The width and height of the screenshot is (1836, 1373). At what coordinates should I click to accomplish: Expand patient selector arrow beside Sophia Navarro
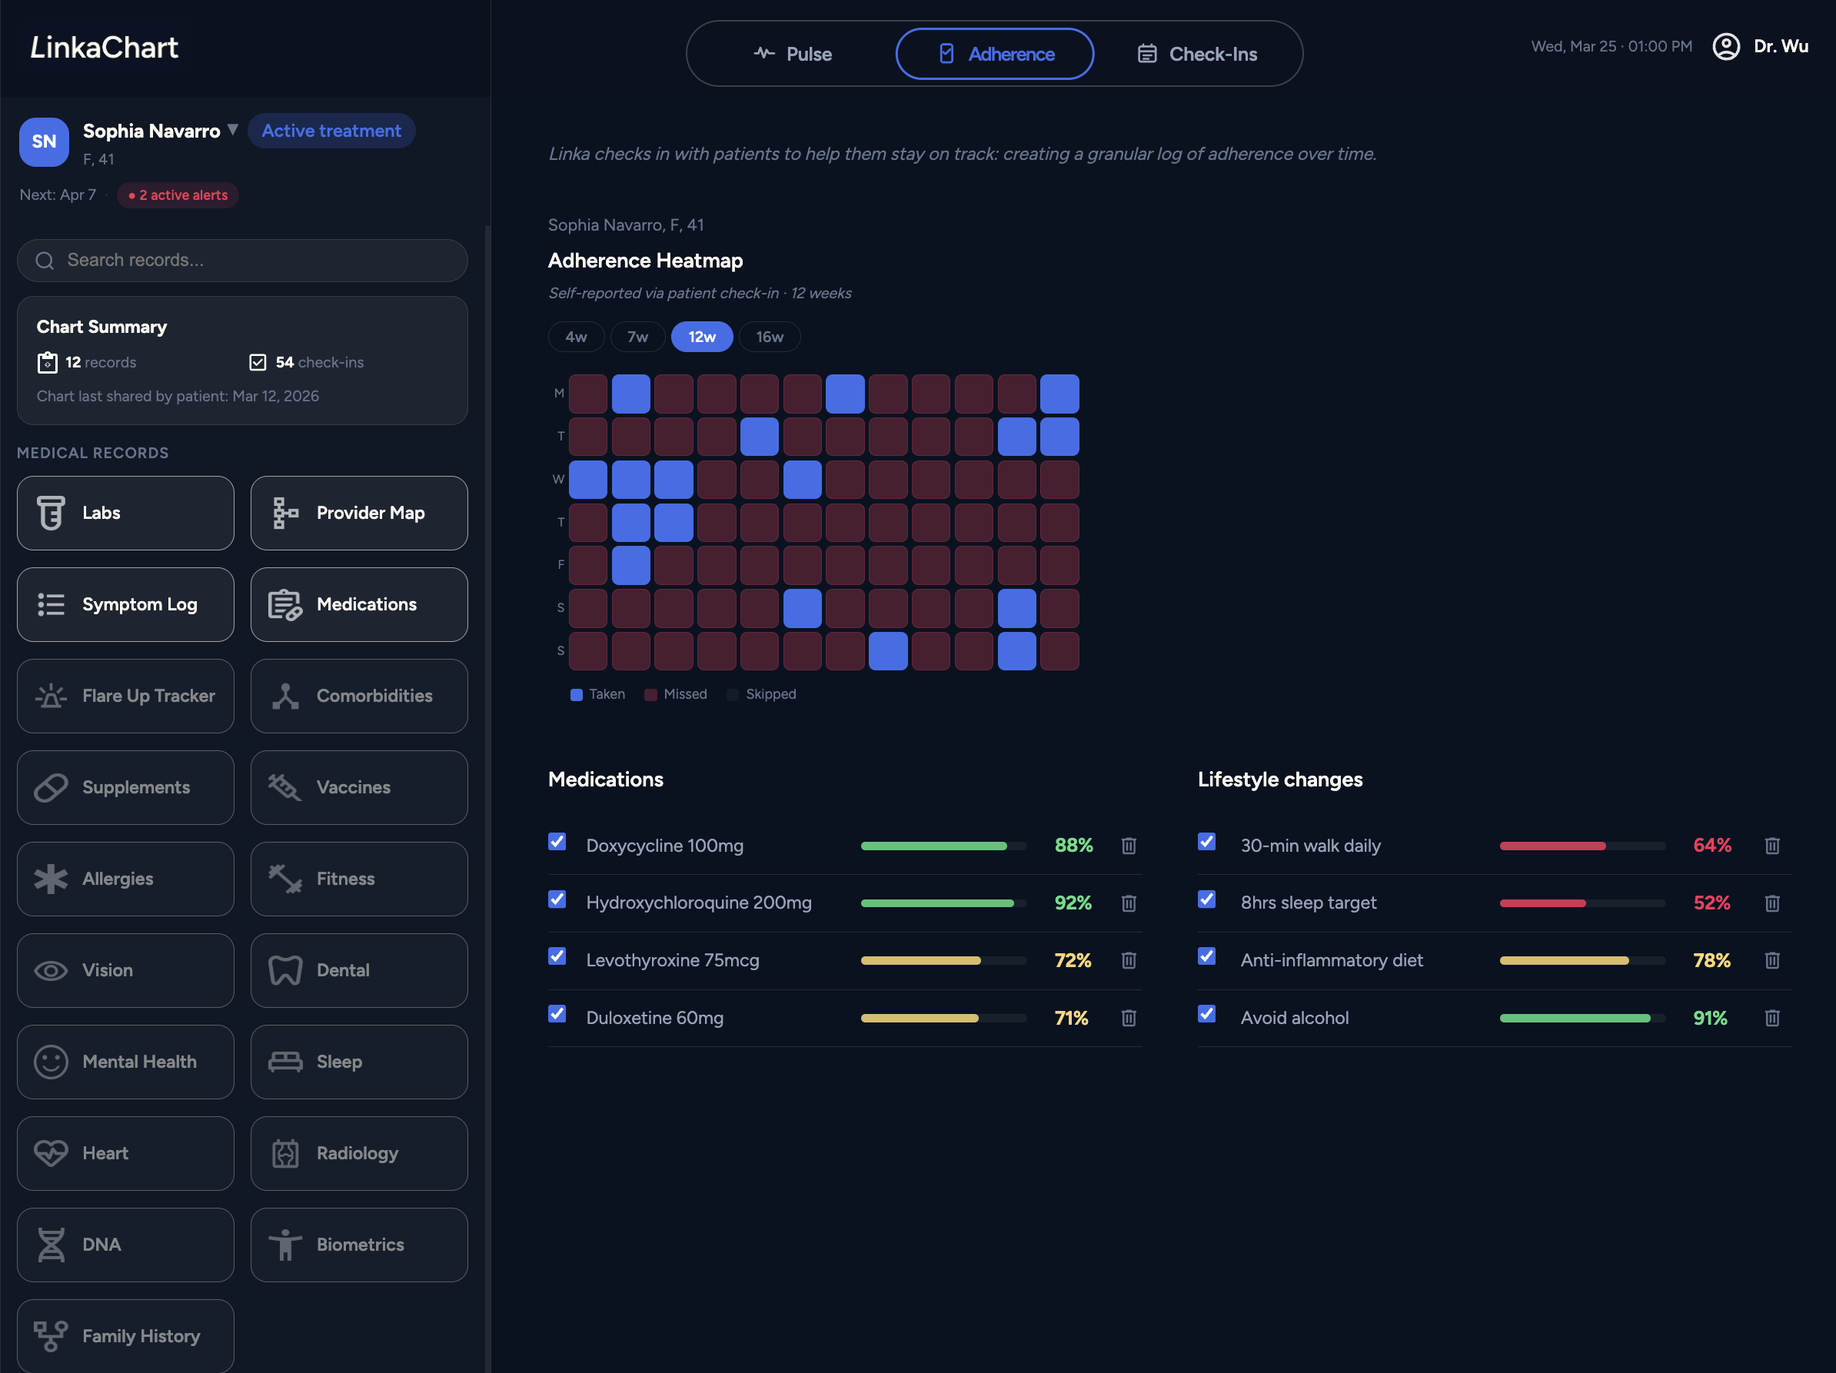pyautogui.click(x=233, y=129)
